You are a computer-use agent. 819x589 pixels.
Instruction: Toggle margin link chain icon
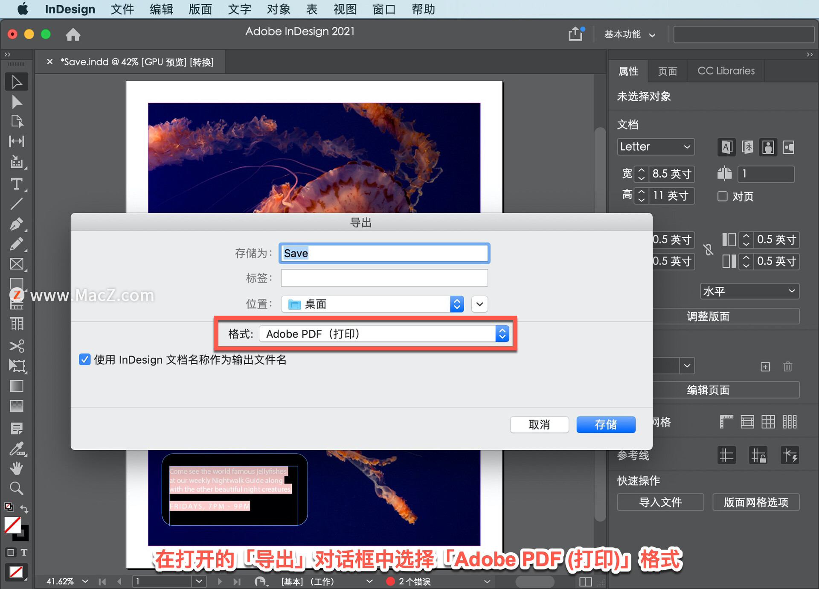click(709, 249)
